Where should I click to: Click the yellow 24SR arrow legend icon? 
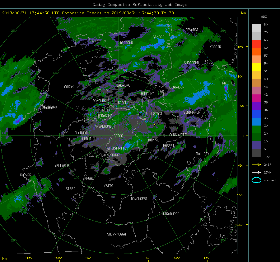coord(256,164)
